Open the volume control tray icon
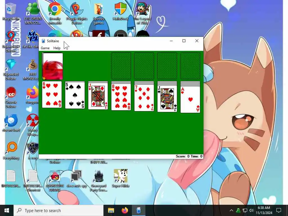The image size is (288, 216). [x=251, y=210]
